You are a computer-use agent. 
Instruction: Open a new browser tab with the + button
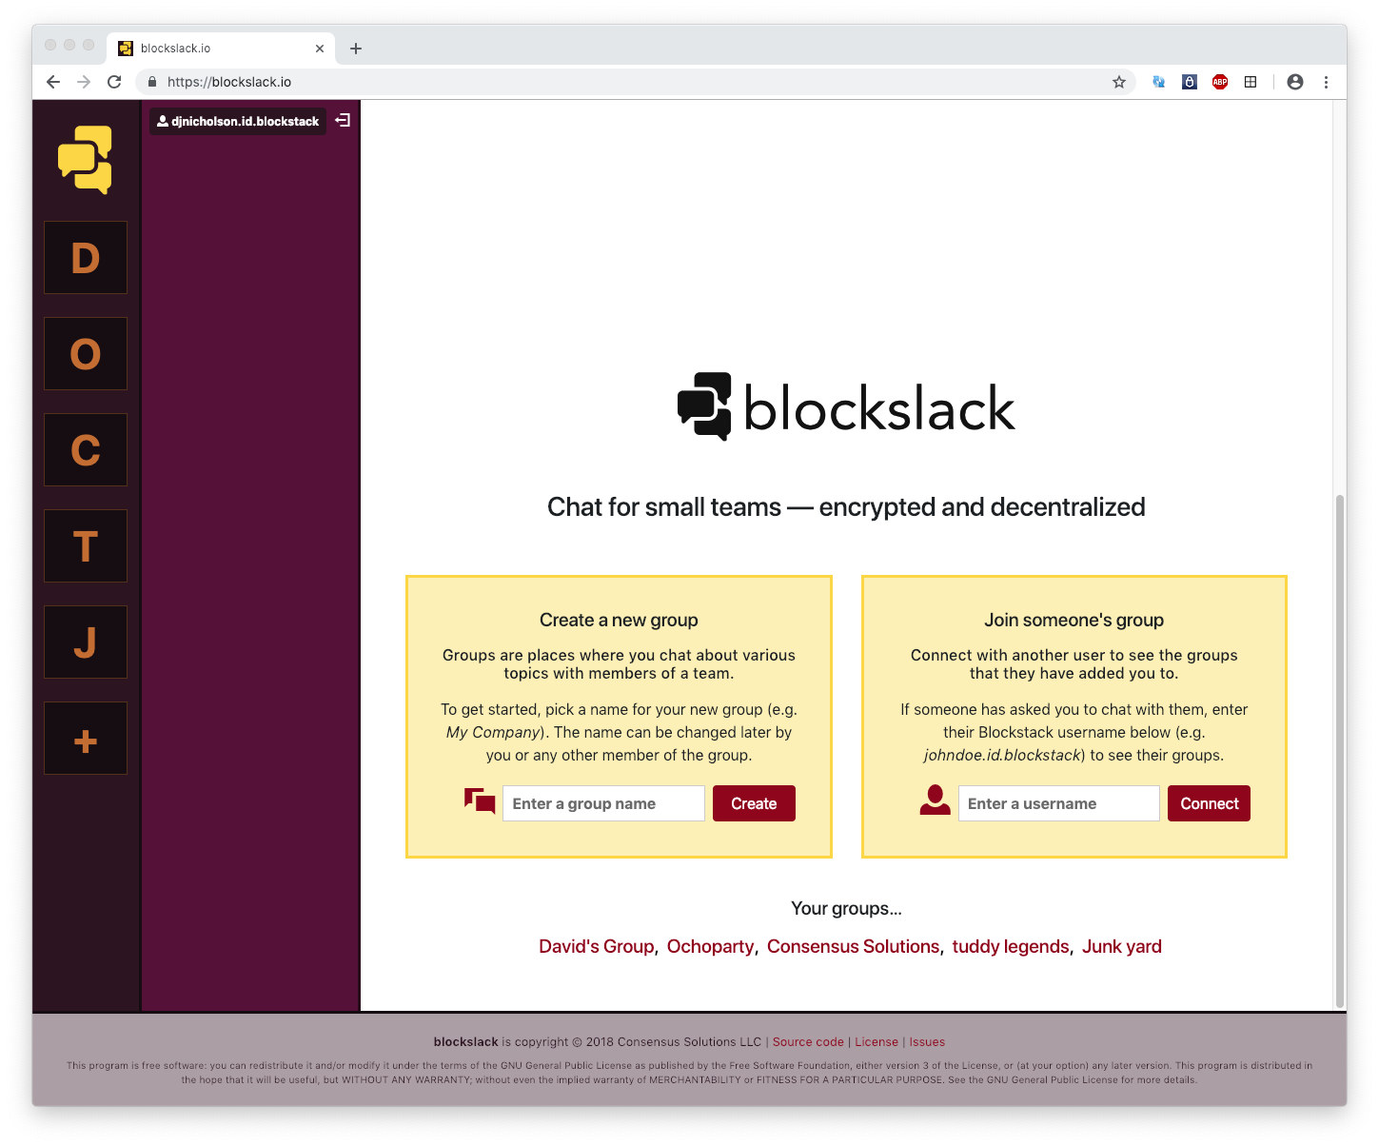point(356,48)
